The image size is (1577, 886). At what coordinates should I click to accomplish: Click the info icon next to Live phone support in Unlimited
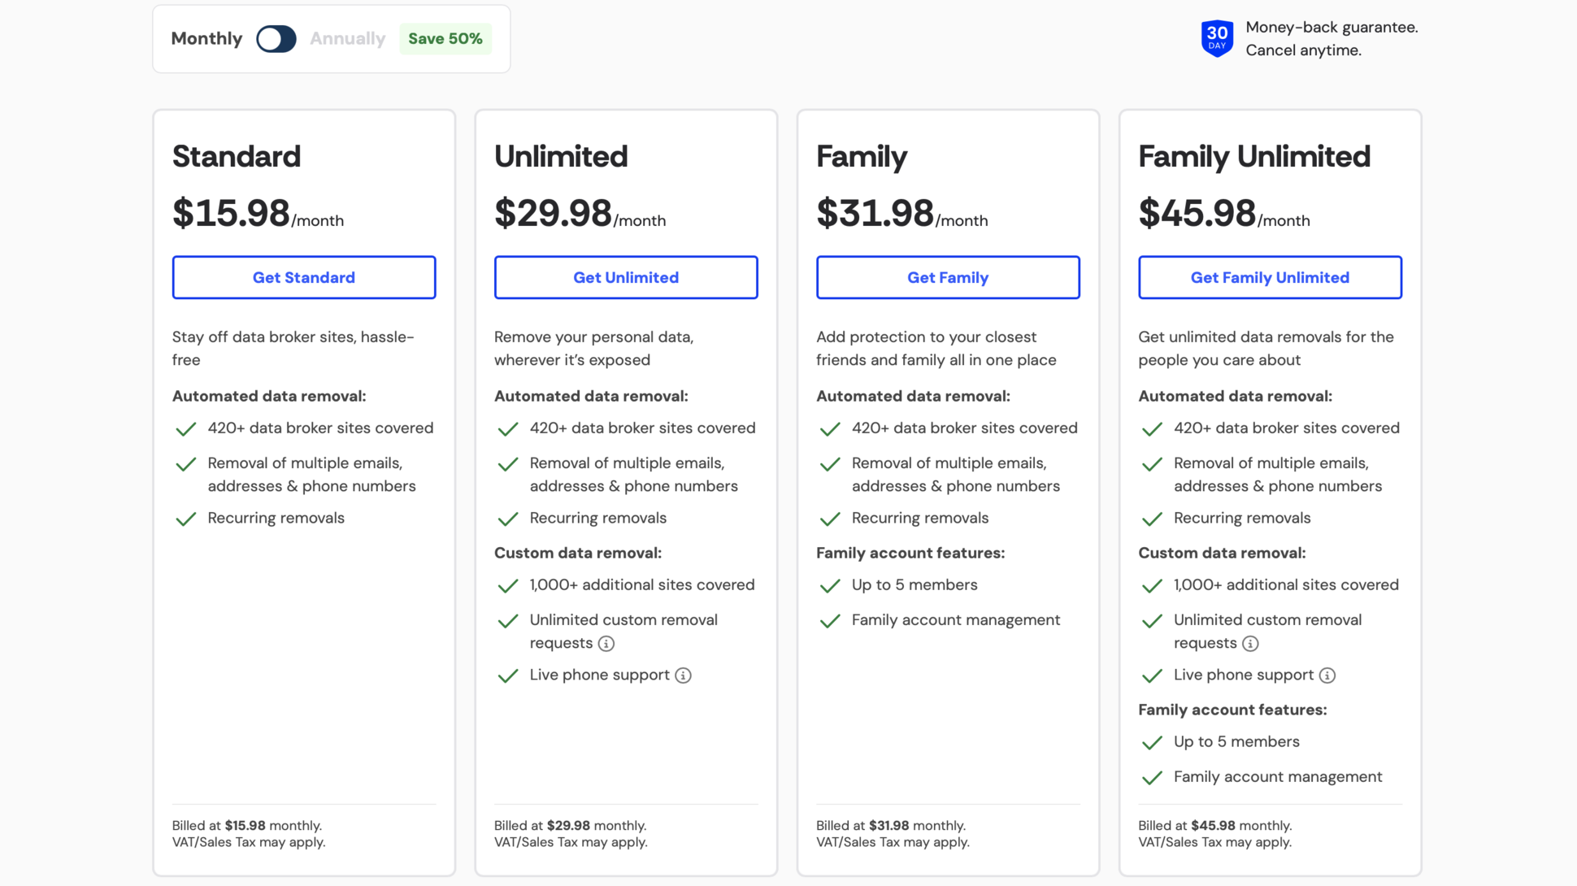684,675
